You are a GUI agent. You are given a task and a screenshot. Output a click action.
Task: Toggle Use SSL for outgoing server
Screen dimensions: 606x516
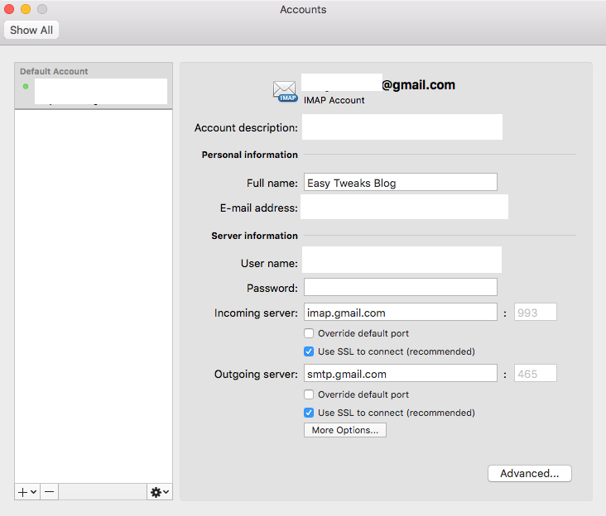point(309,413)
